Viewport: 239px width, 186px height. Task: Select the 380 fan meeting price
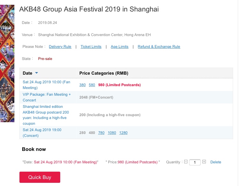83,85
